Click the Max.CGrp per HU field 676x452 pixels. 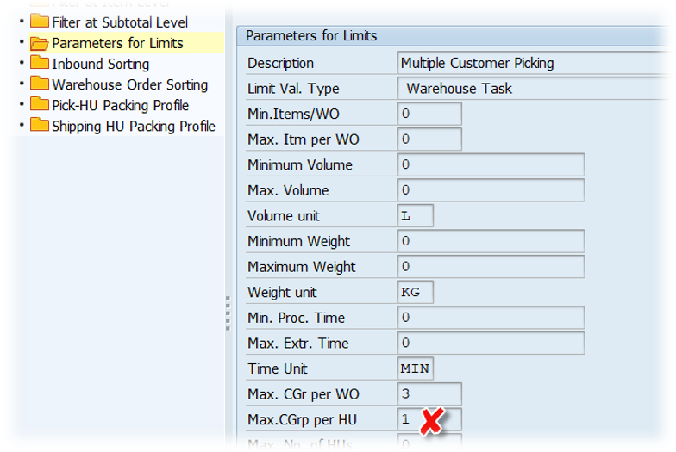click(429, 419)
